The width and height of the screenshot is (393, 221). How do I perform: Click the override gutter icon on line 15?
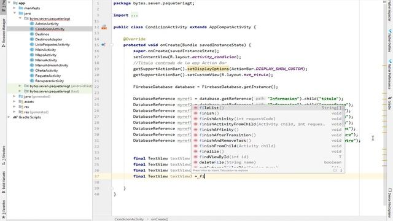[x=103, y=45]
